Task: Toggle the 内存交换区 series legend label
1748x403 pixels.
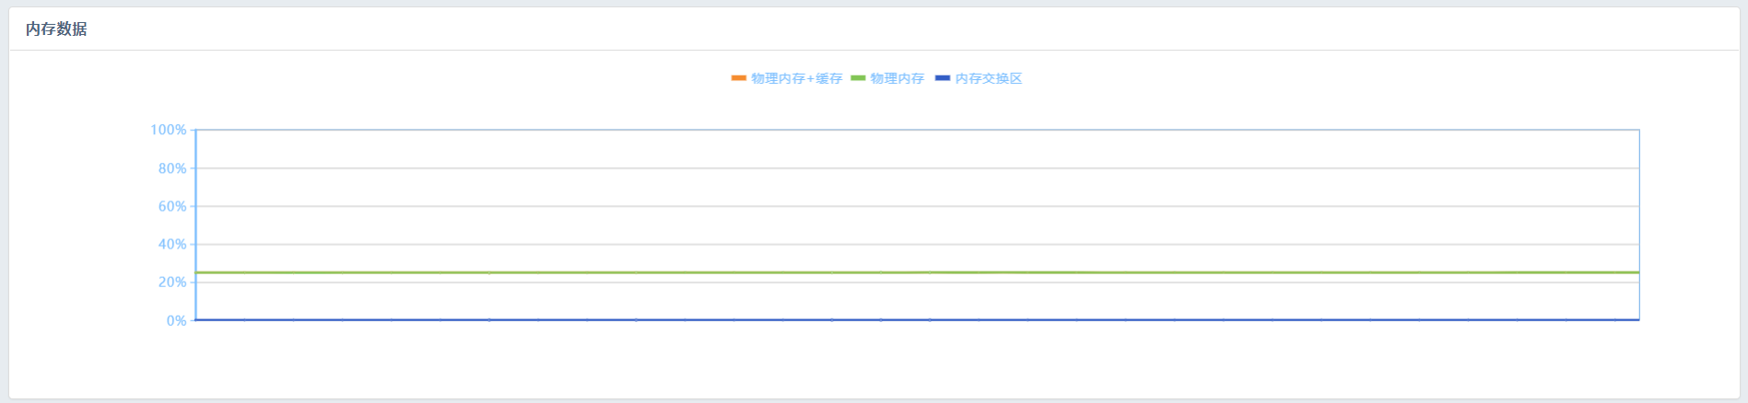Action: tap(988, 78)
